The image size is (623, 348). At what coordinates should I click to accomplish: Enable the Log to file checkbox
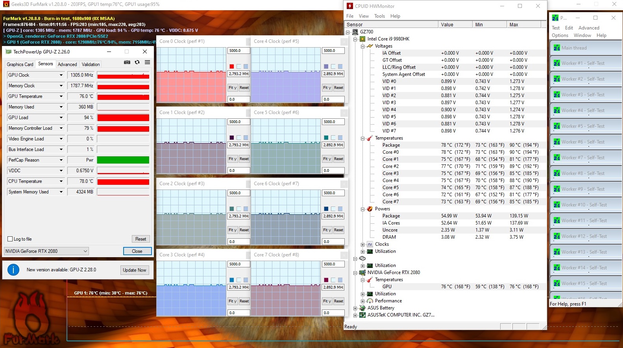click(10, 239)
